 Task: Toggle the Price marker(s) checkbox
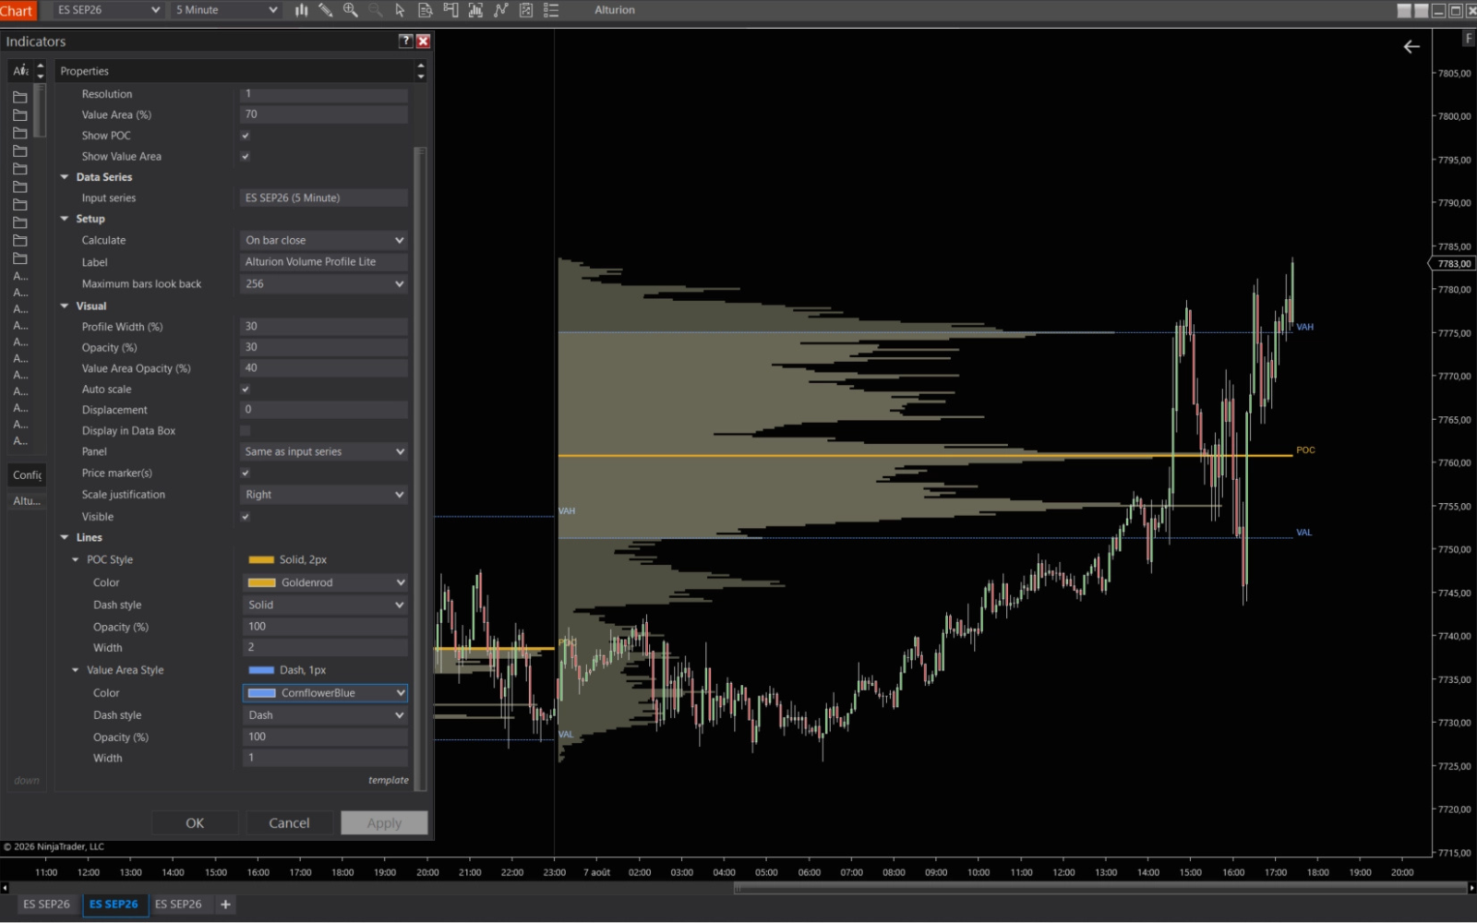[x=246, y=473]
